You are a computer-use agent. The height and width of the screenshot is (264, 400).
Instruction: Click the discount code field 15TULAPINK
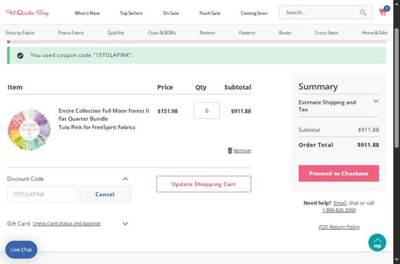pyautogui.click(x=42, y=195)
